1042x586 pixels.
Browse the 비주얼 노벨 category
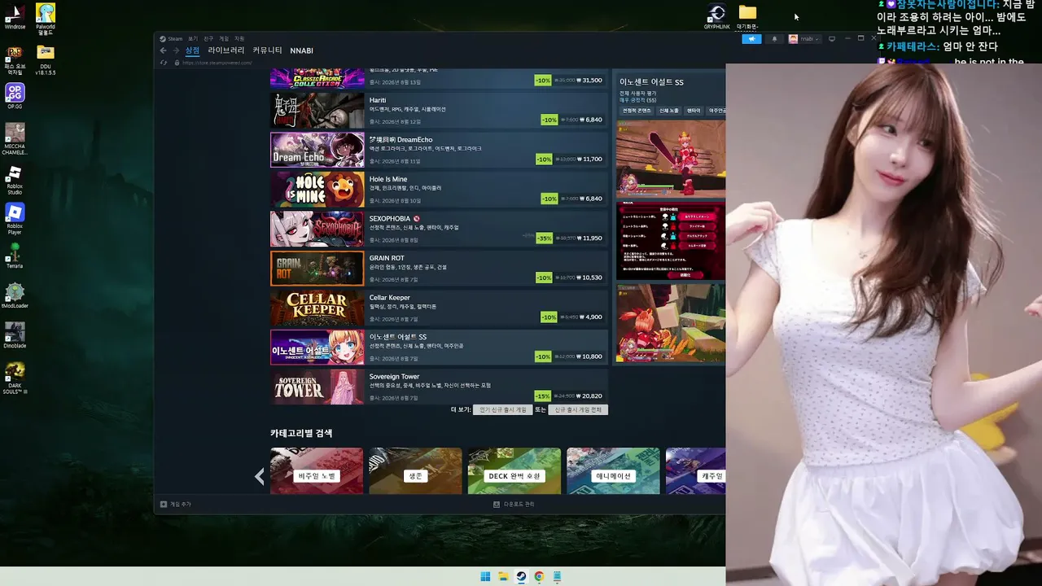(x=317, y=470)
